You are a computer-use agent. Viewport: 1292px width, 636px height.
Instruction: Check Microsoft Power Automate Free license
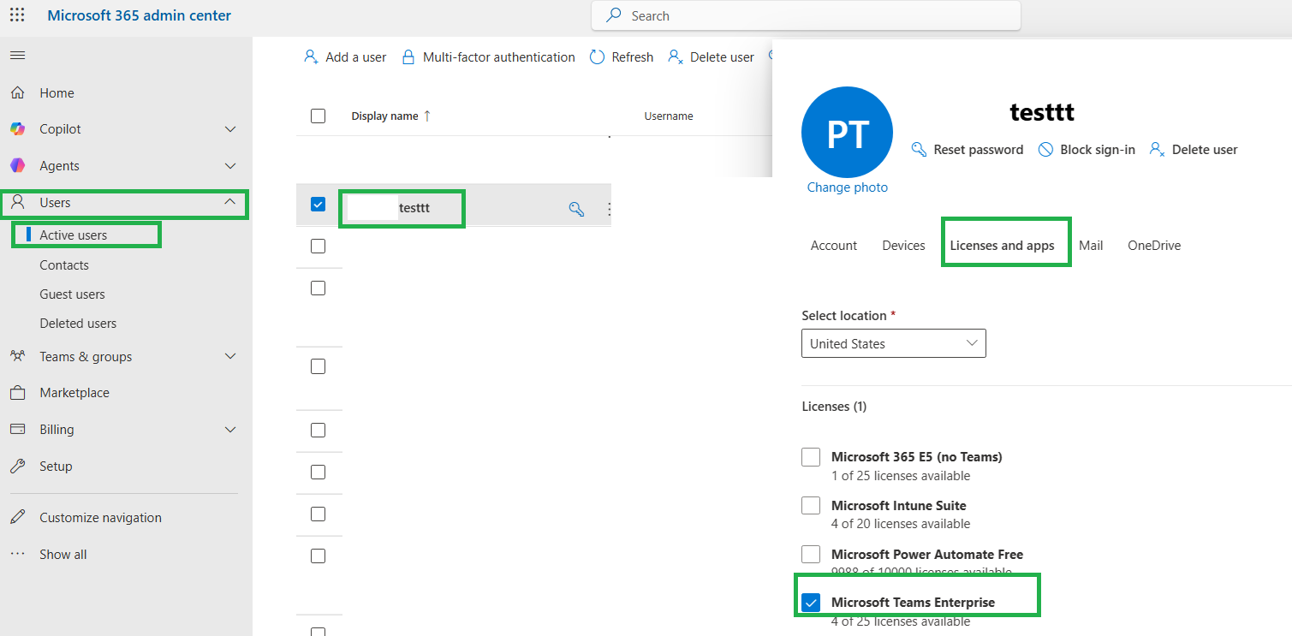[x=811, y=554]
